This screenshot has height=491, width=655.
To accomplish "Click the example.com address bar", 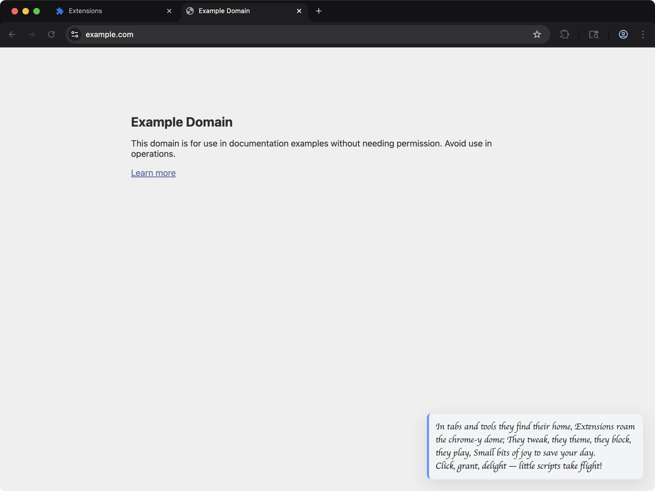I will (x=207, y=34).
